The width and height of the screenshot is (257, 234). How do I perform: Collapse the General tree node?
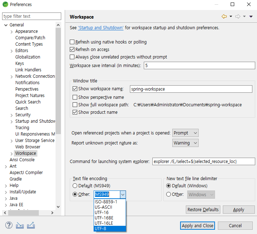pyautogui.click(x=6, y=25)
